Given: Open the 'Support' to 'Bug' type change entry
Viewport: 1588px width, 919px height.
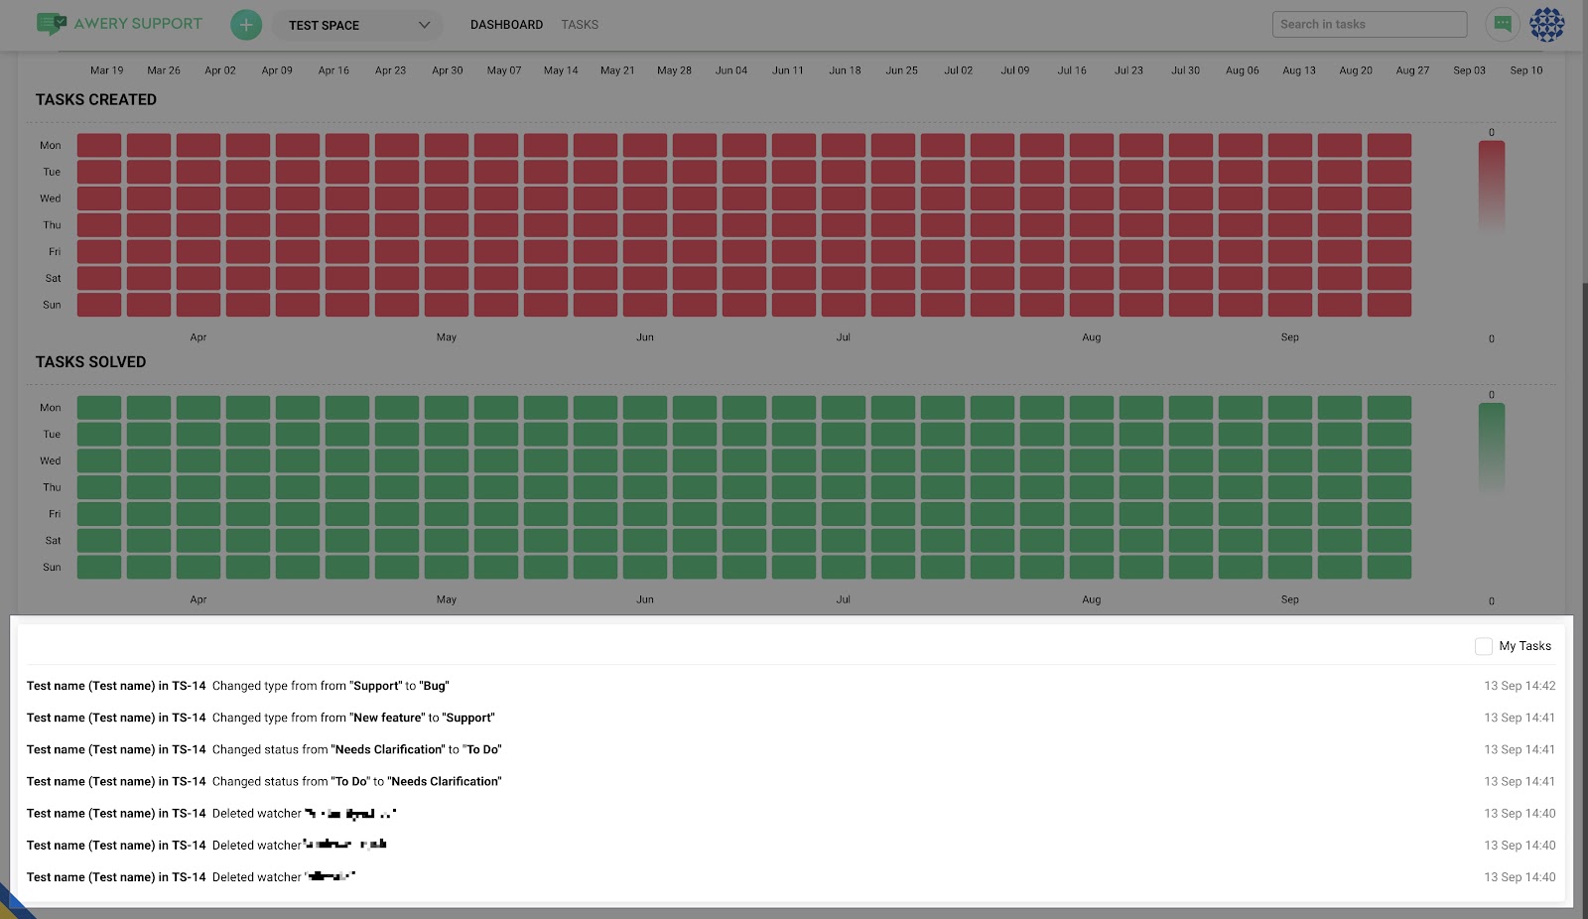Looking at the screenshot, I should pos(330,686).
